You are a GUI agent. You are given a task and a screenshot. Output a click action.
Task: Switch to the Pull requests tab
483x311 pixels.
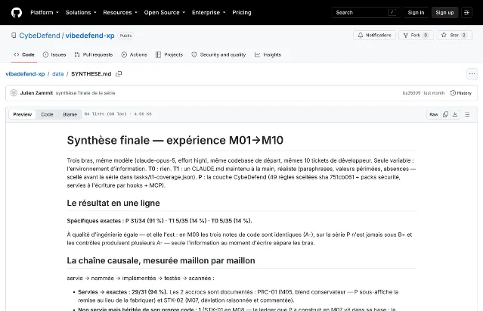[x=94, y=54]
